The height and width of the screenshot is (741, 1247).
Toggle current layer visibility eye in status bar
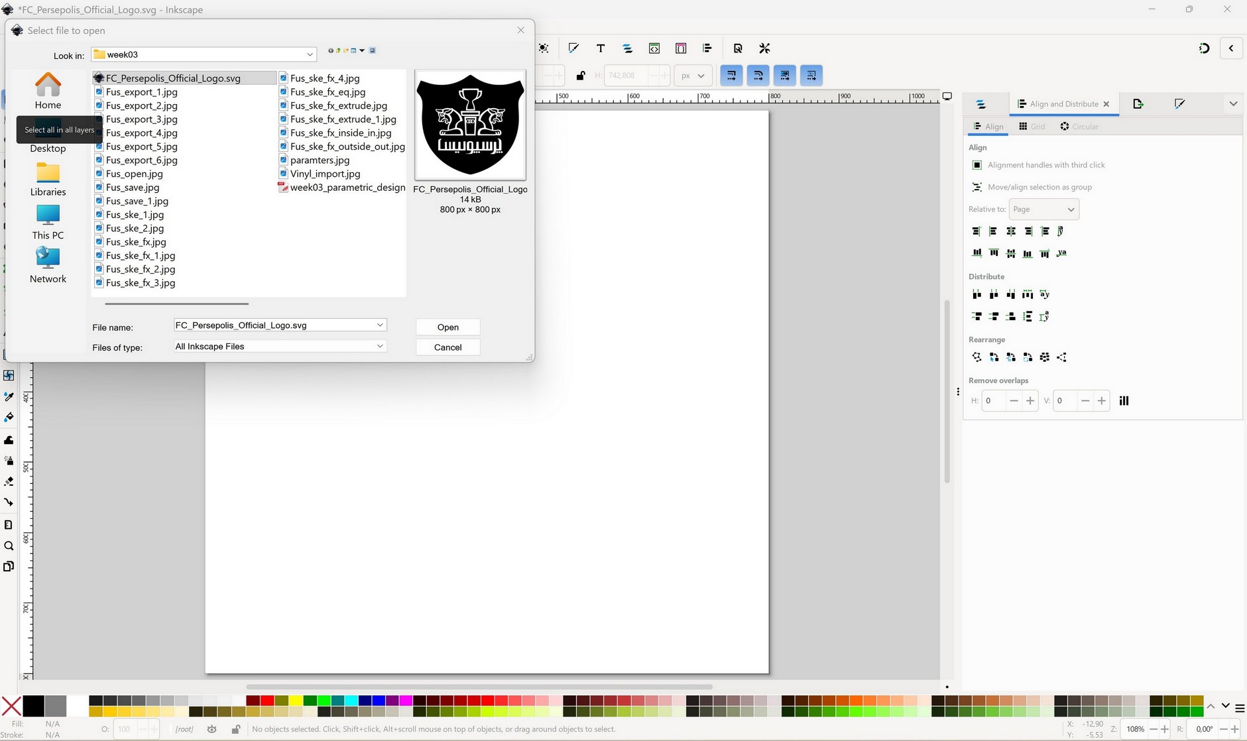(212, 729)
